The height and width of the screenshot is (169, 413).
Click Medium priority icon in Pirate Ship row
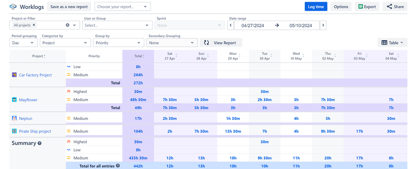(69, 131)
